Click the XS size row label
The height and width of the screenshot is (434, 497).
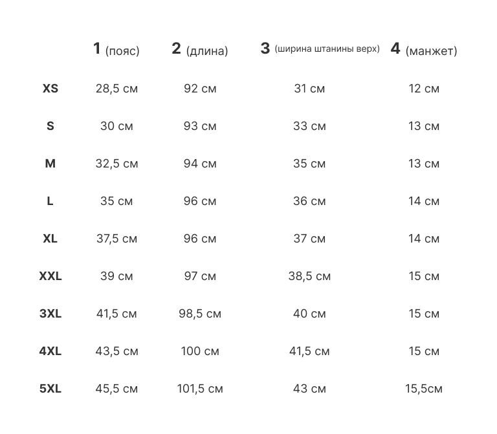coord(50,89)
